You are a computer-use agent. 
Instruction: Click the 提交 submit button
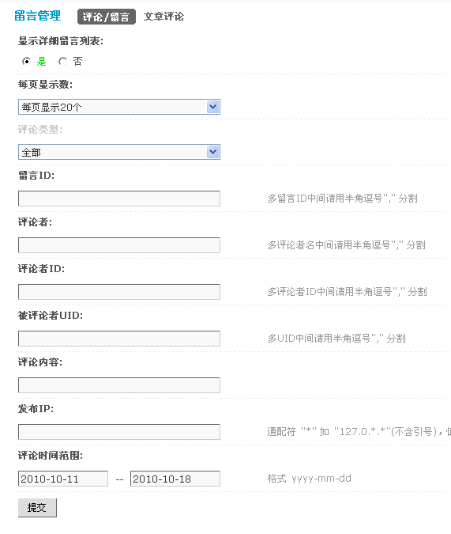pos(37,508)
